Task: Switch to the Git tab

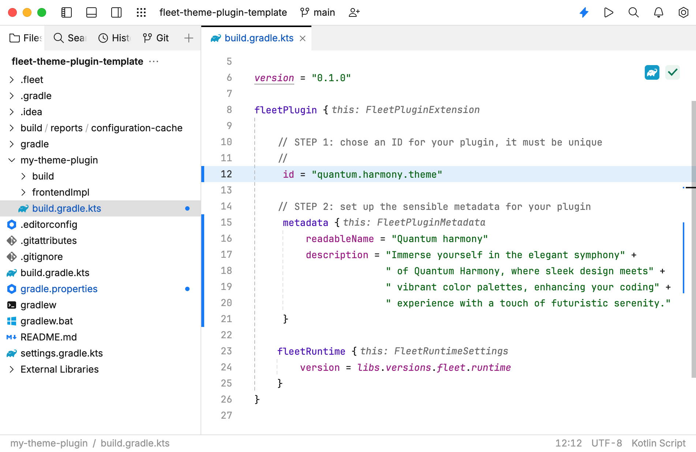Action: click(x=156, y=38)
